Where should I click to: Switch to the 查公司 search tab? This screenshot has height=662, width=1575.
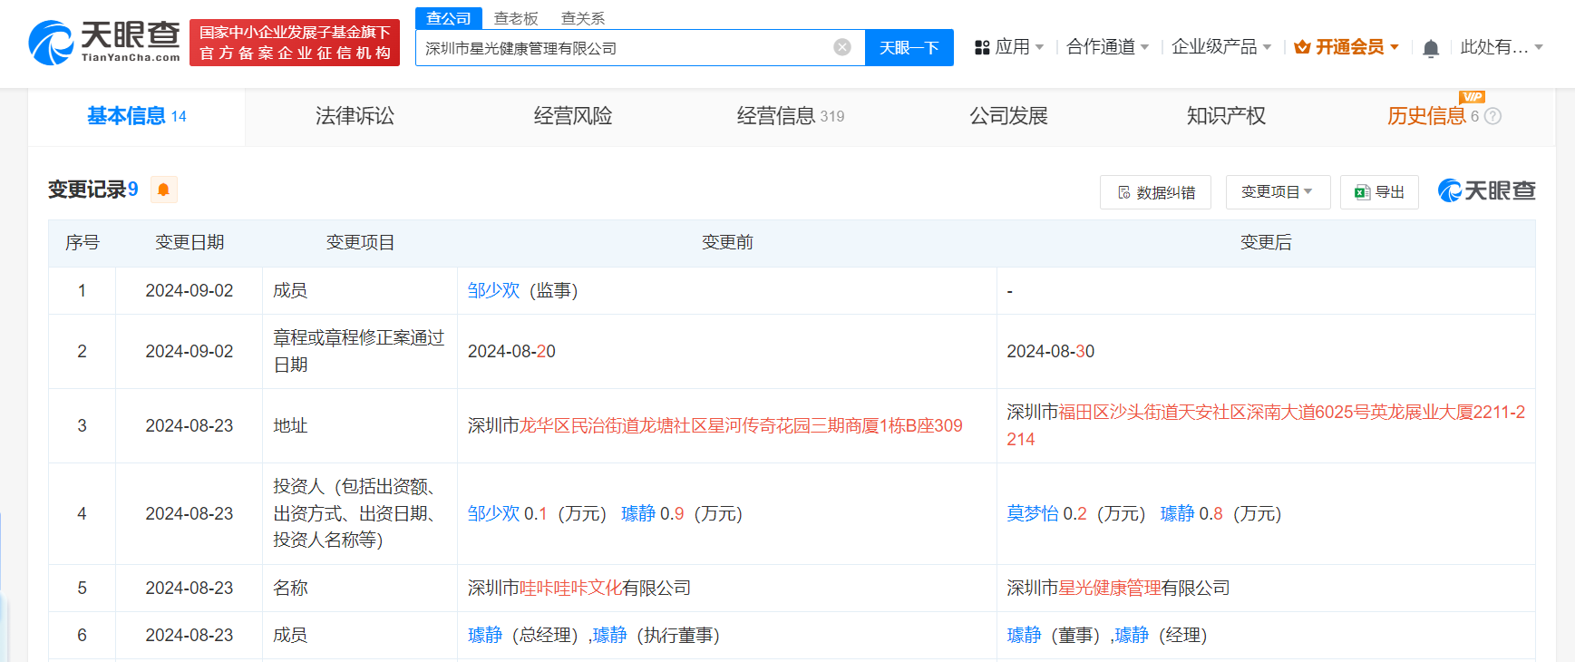coord(449,18)
